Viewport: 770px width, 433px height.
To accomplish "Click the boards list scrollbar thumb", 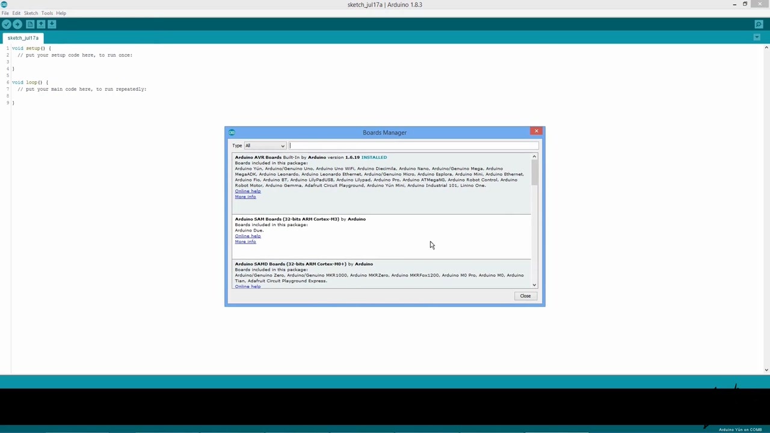I will pyautogui.click(x=534, y=172).
